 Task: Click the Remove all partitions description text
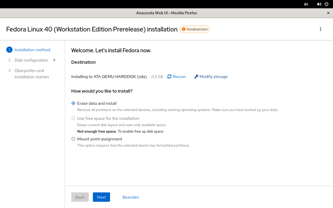178,110
